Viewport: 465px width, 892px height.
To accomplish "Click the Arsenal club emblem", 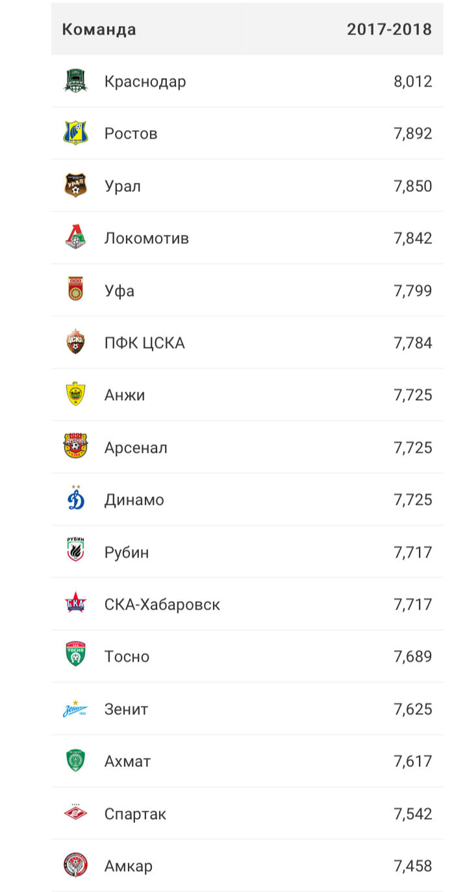I will coord(75,447).
